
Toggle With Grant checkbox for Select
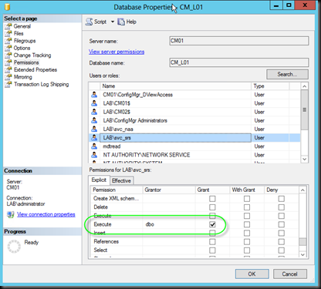[247, 250]
